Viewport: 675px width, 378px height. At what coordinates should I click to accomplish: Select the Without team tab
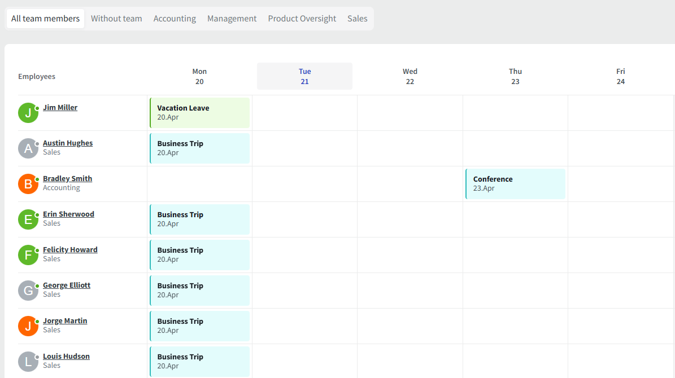pyautogui.click(x=116, y=19)
